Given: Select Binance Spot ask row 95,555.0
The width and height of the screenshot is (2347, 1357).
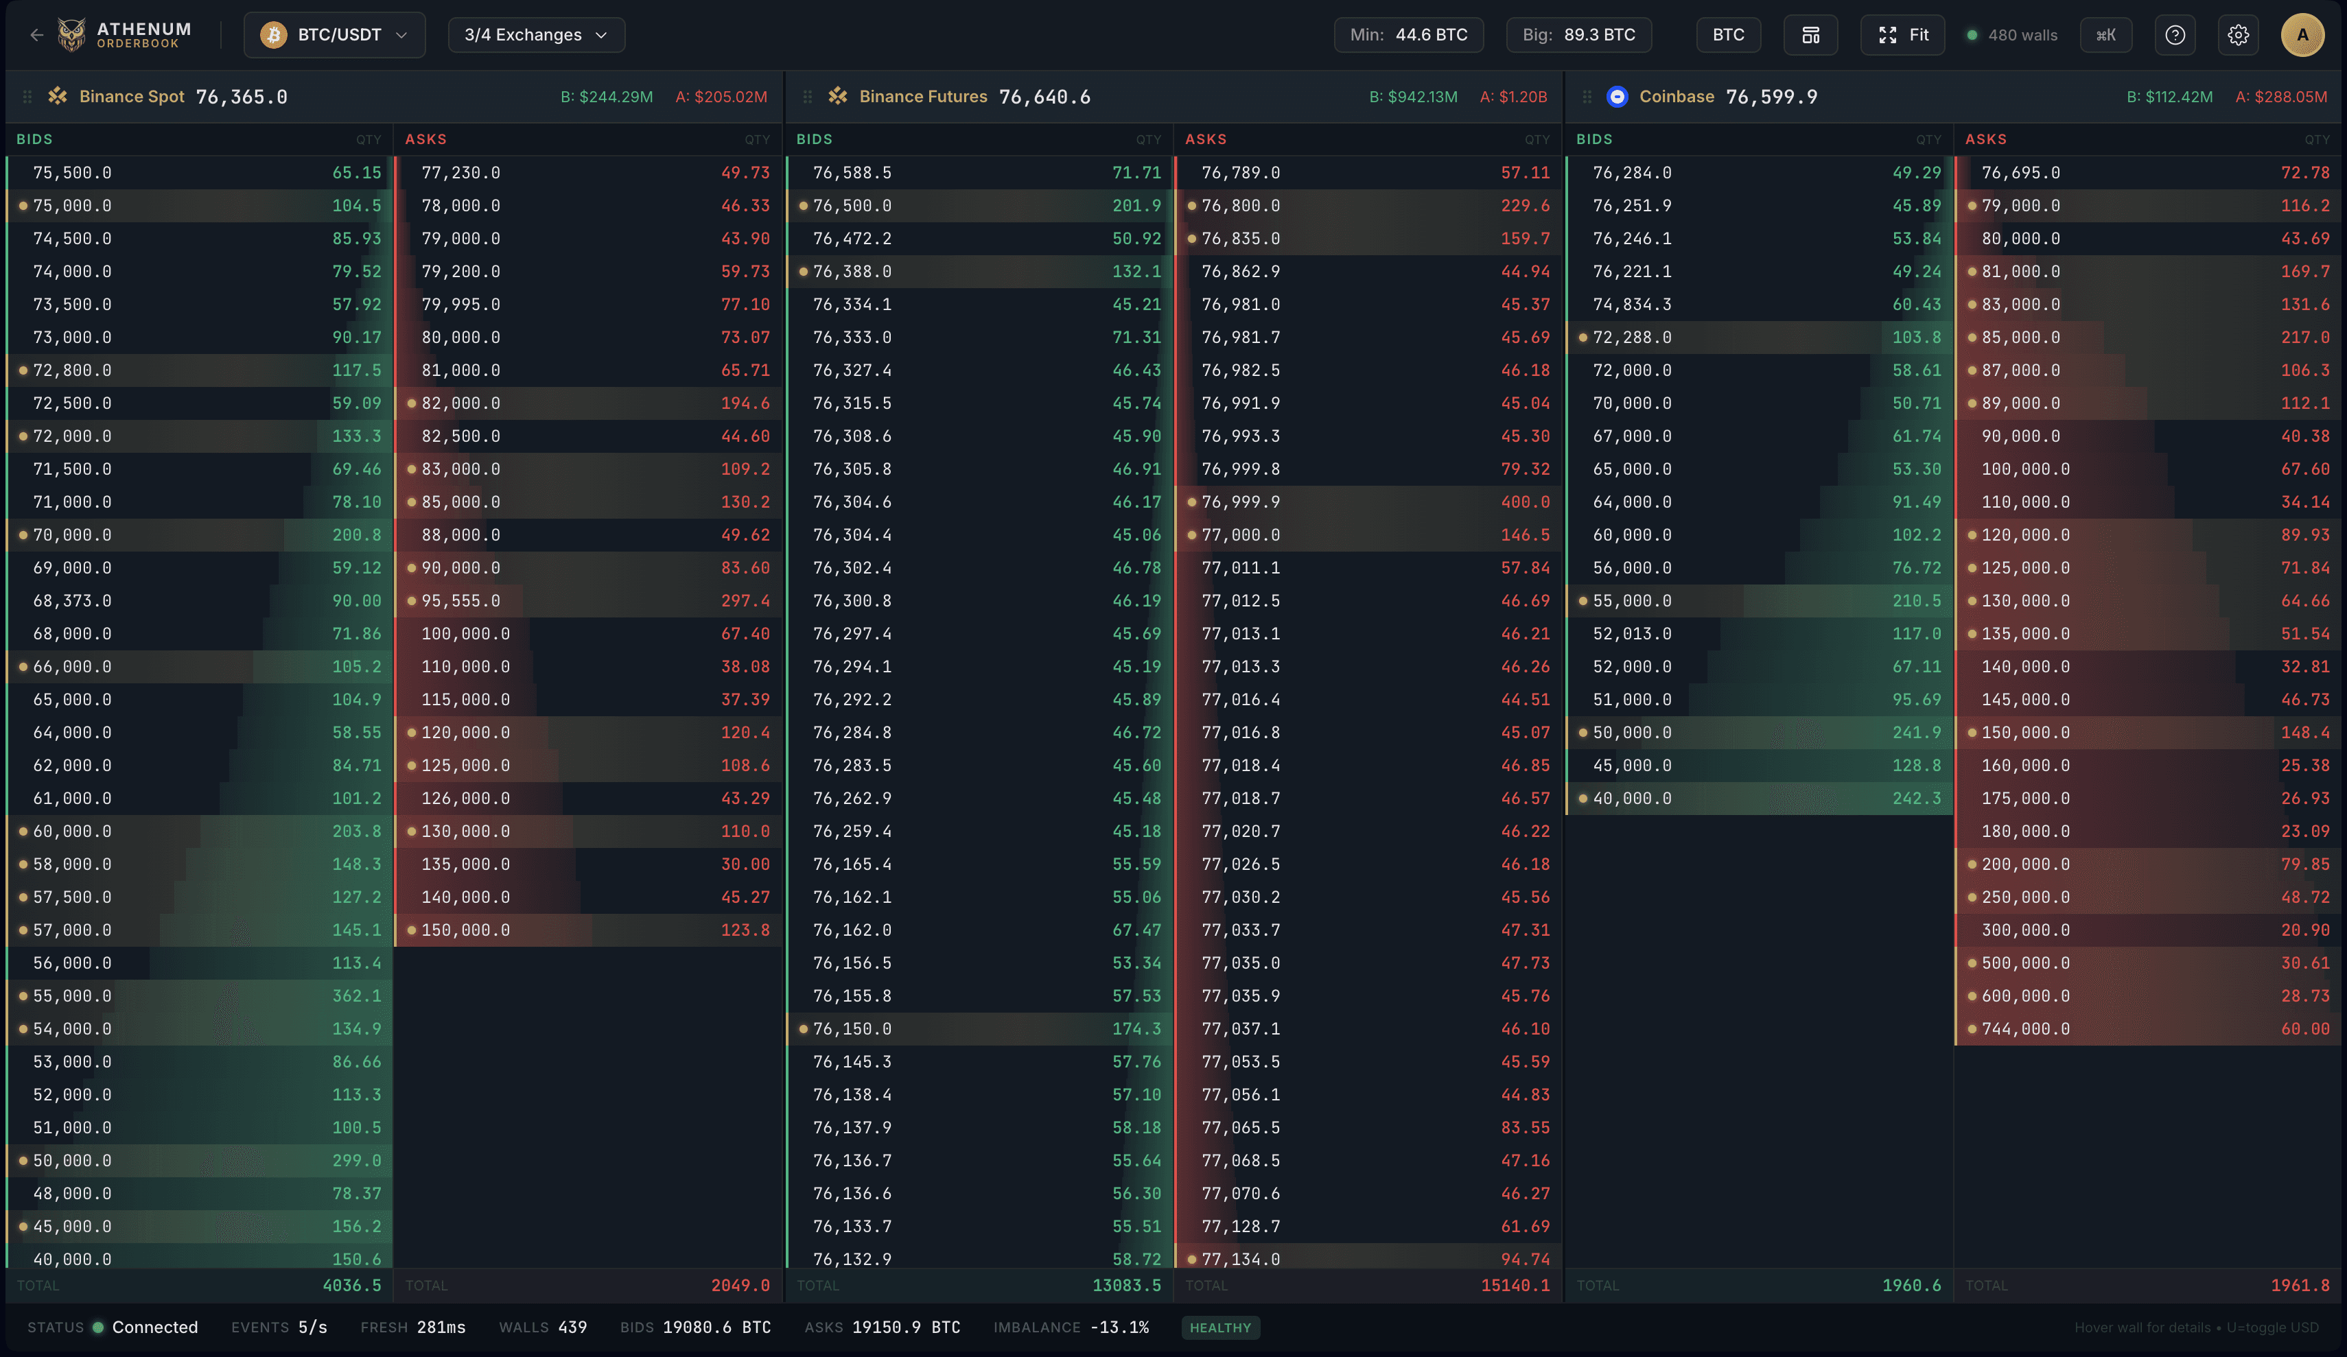Looking at the screenshot, I should click(589, 601).
